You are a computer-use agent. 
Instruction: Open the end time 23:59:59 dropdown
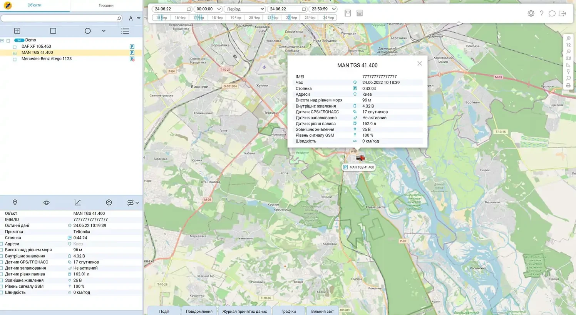tap(334, 9)
